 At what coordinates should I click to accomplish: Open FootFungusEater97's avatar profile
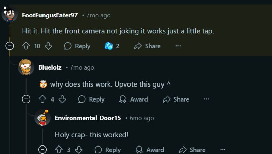tap(10, 15)
